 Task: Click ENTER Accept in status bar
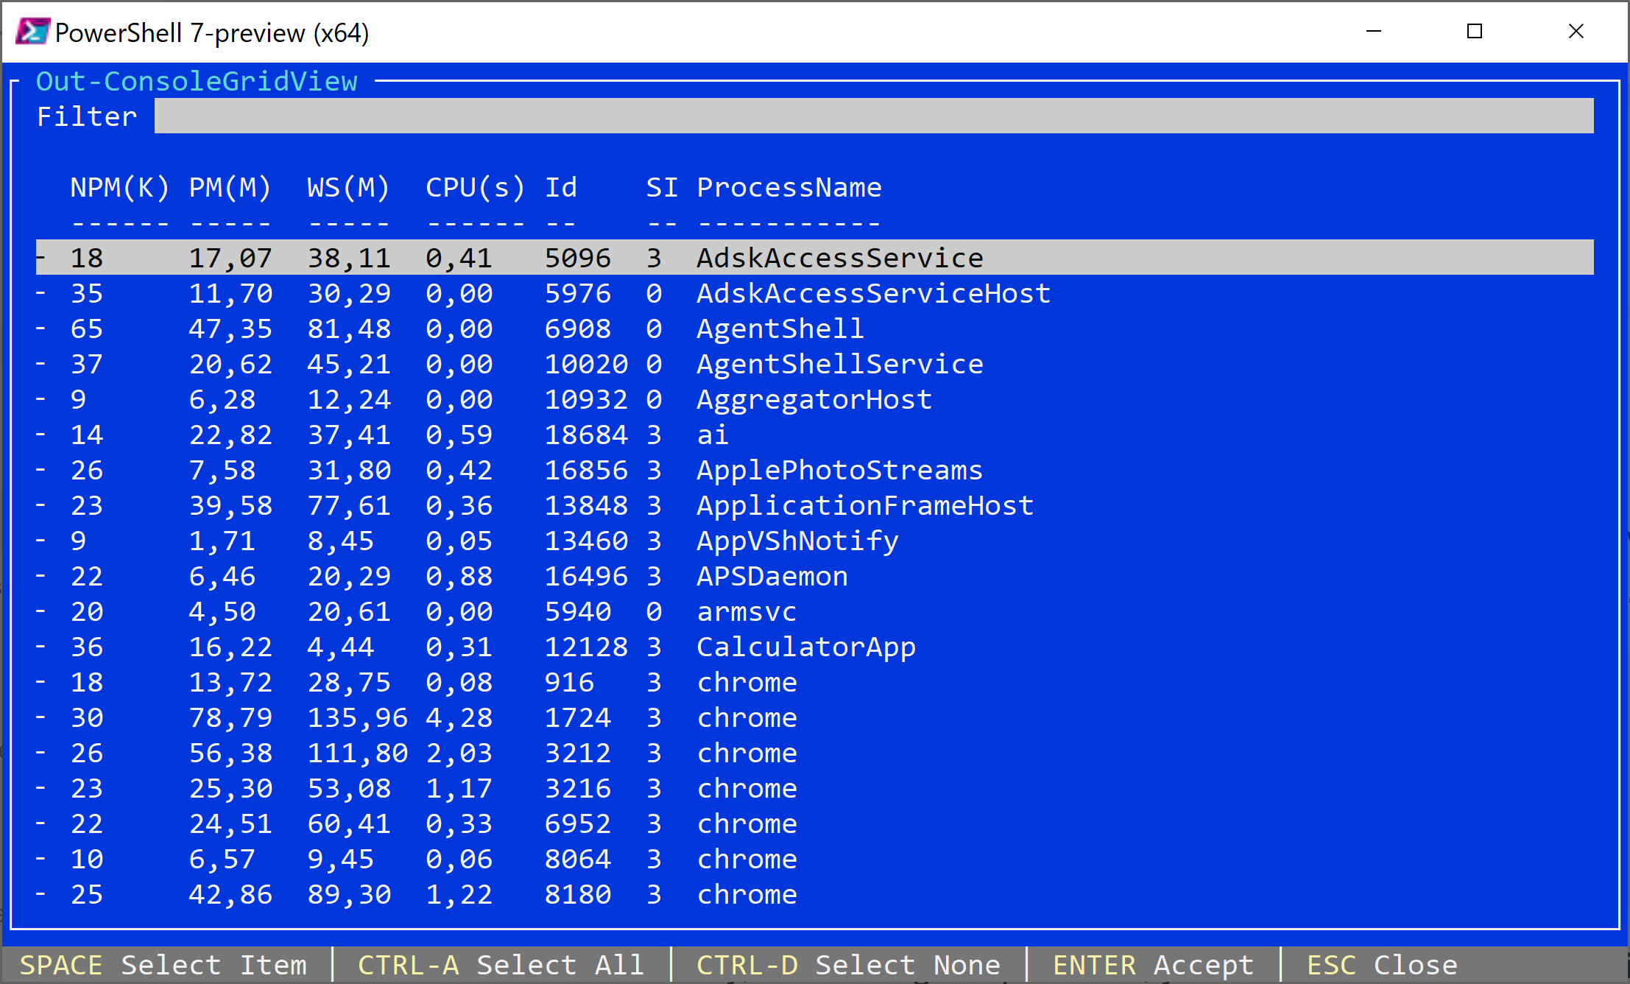point(1153,965)
